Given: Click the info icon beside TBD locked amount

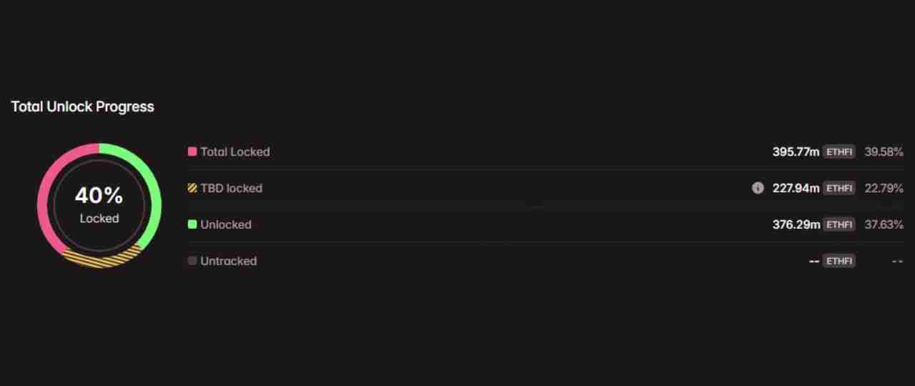Looking at the screenshot, I should (758, 188).
